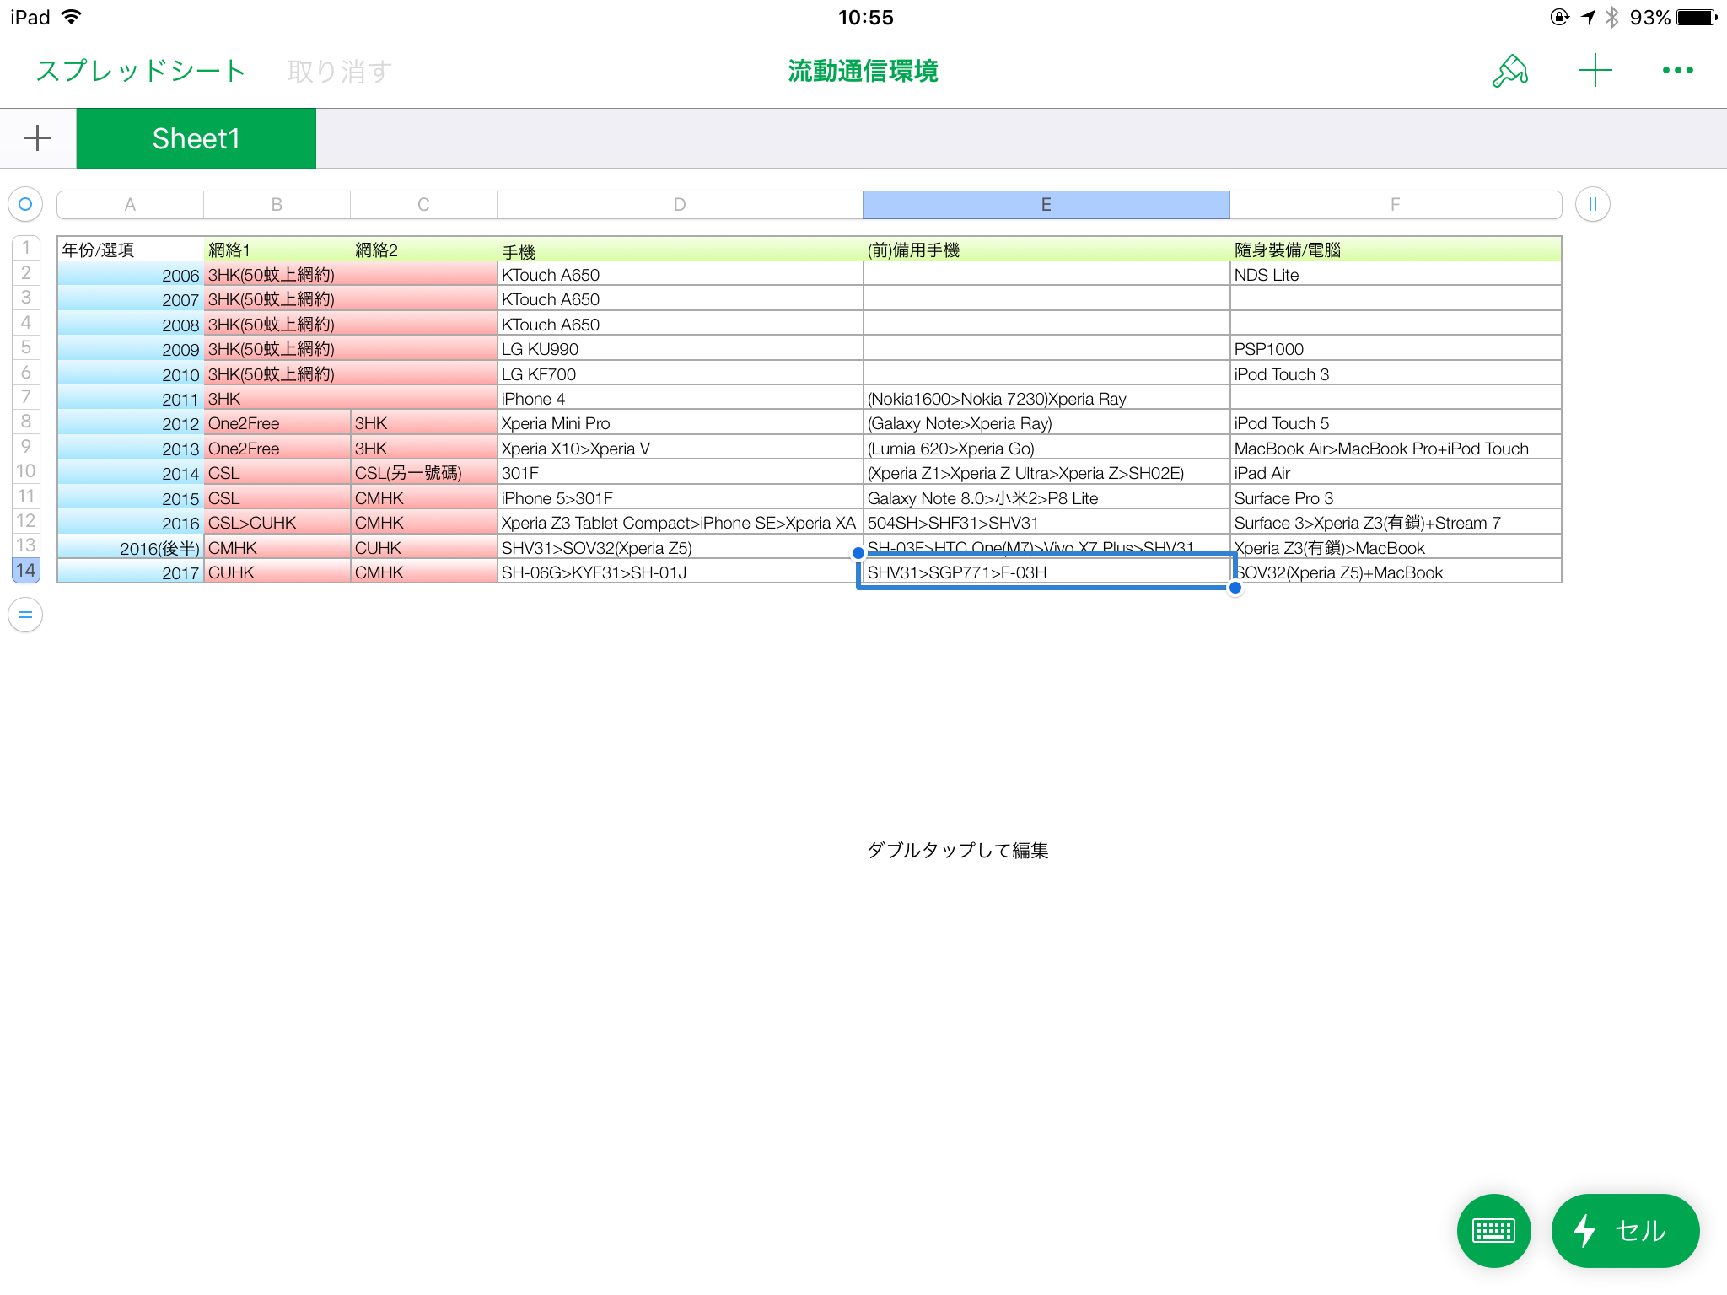The image size is (1727, 1295).
Task: Select the LG KU990 cell
Action: tap(680, 349)
